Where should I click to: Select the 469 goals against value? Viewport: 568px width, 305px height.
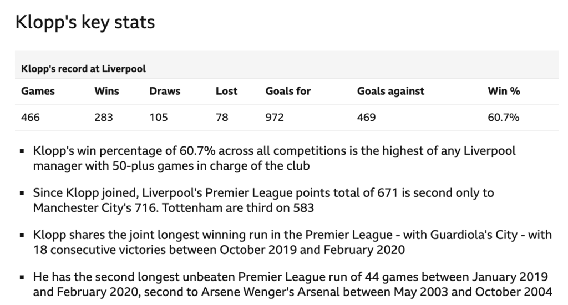[x=366, y=118]
